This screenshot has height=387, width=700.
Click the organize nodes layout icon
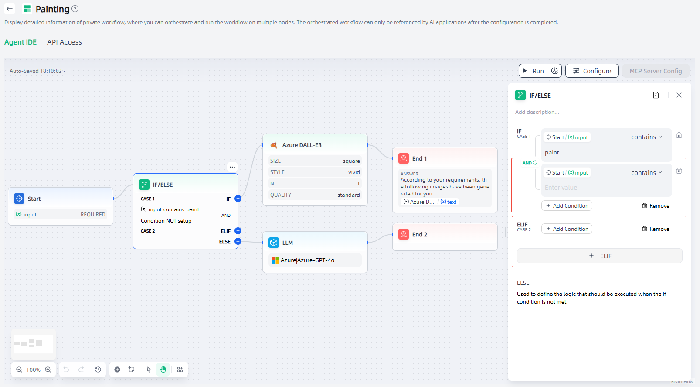click(180, 370)
